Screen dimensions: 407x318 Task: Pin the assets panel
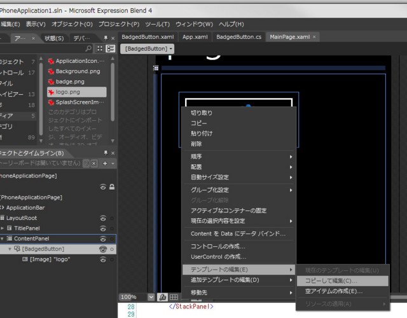point(106,38)
